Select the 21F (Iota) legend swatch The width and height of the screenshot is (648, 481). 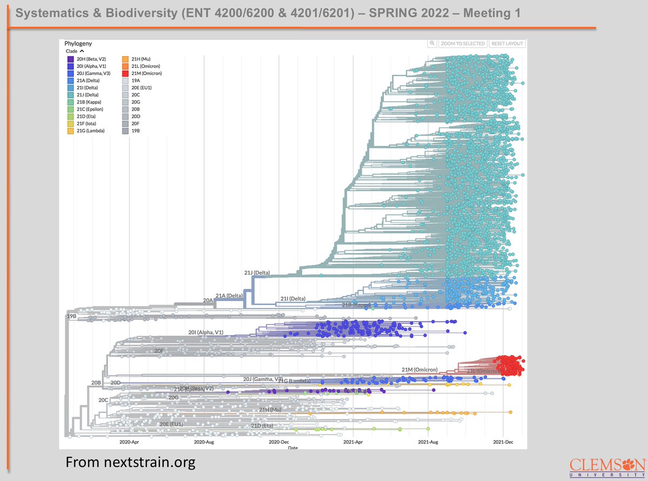(70, 123)
